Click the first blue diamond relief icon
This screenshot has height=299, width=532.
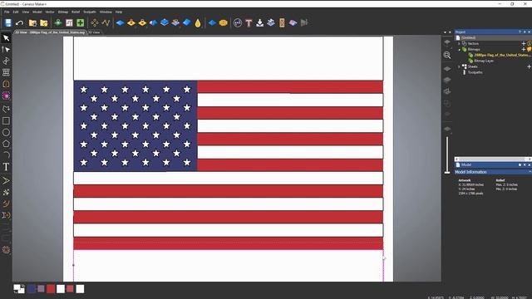pyautogui.click(x=120, y=22)
